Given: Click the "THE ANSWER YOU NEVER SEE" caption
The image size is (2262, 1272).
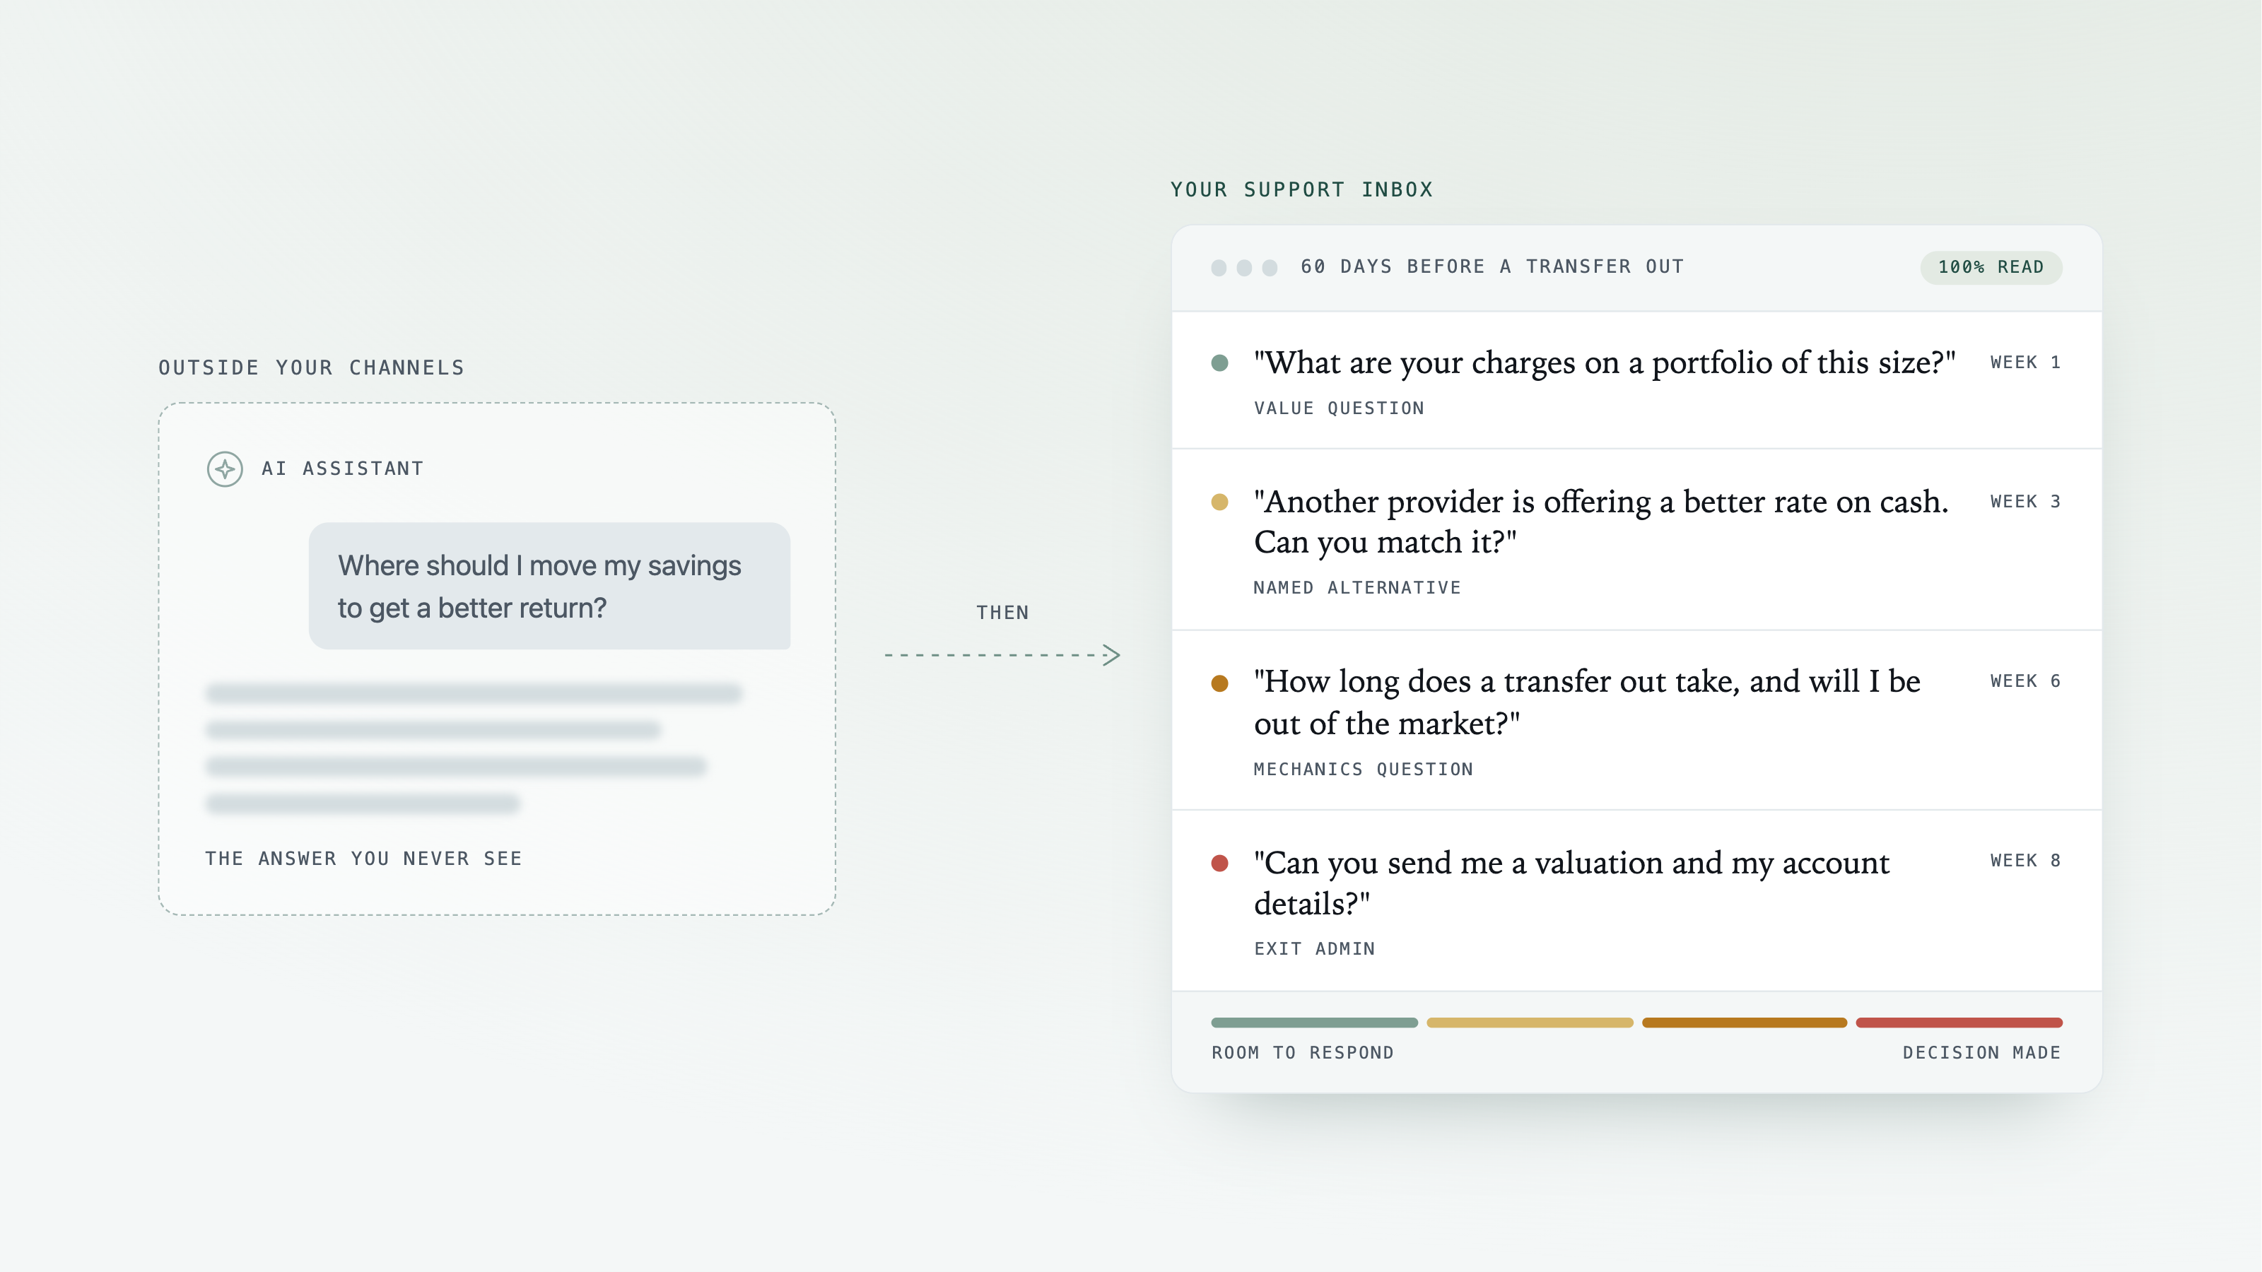Looking at the screenshot, I should click(x=363, y=859).
